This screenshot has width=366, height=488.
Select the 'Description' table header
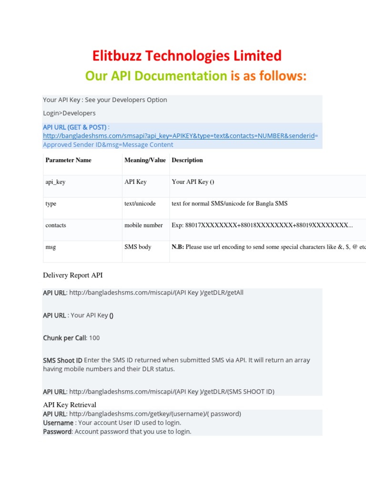[187, 160]
